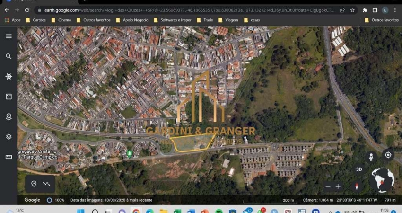Open Trade bookmark folder
This screenshot has height=213, width=402.
pos(205,20)
